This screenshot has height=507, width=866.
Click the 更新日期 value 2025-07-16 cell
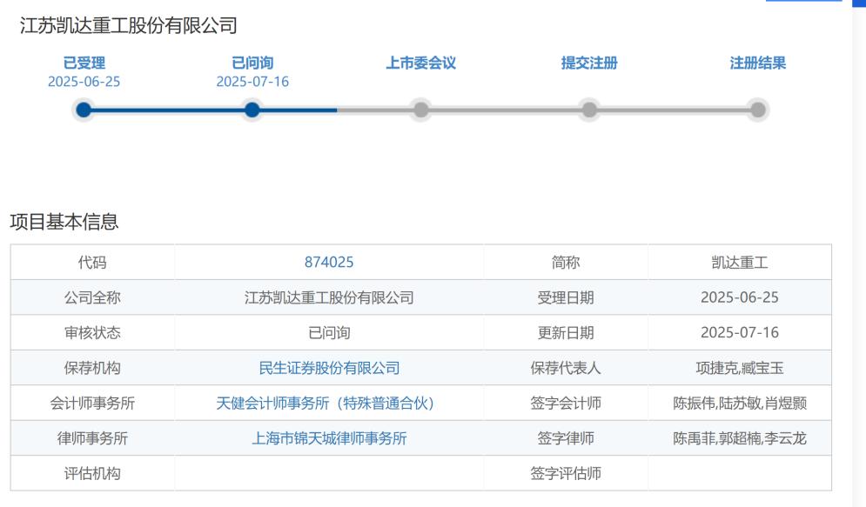(740, 333)
